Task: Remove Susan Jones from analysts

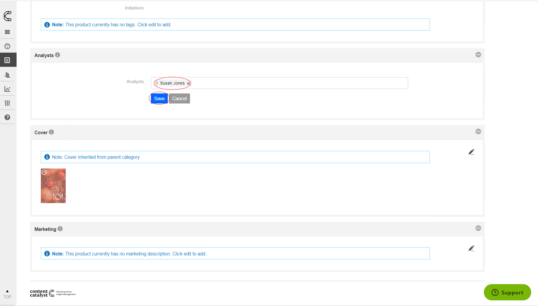Action: pos(189,84)
